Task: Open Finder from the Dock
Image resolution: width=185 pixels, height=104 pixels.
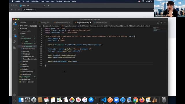Action: pos(21,100)
